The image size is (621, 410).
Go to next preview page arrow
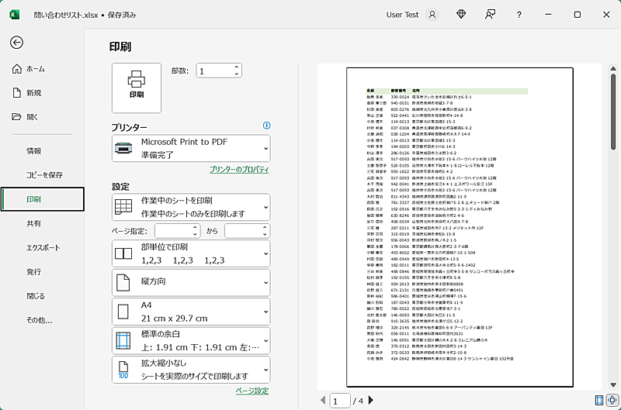[371, 401]
